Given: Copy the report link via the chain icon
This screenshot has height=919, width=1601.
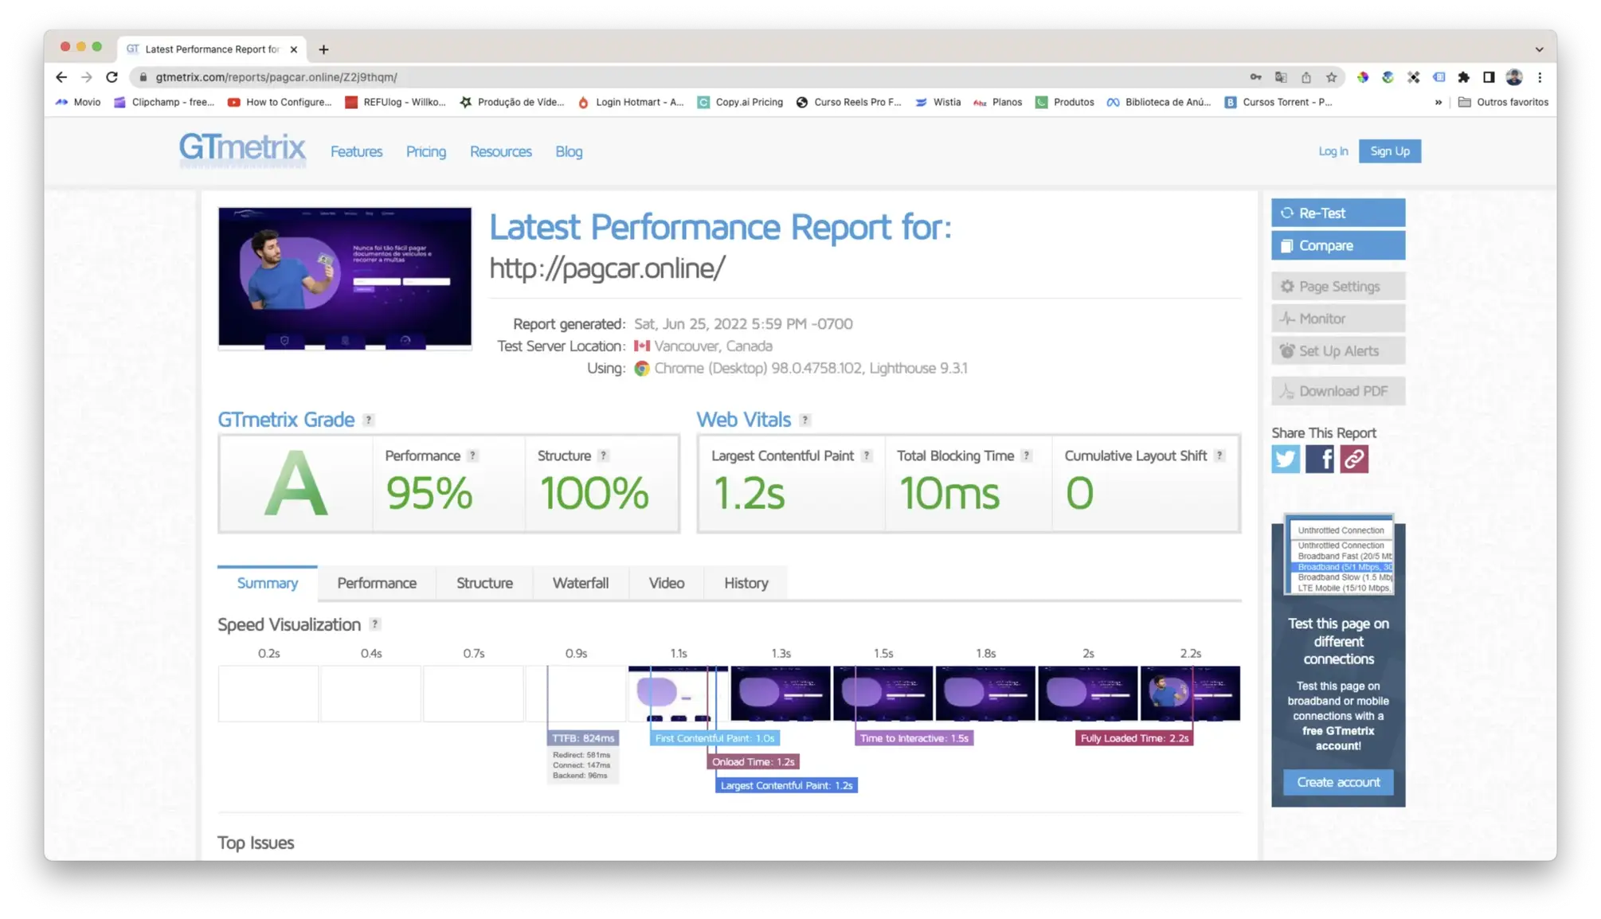Looking at the screenshot, I should [1354, 459].
